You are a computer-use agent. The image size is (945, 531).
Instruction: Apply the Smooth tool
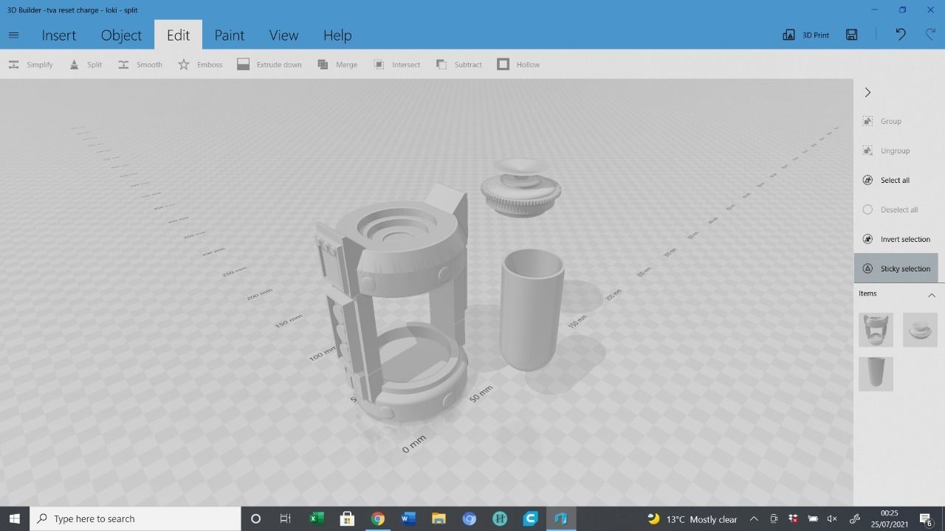(140, 64)
